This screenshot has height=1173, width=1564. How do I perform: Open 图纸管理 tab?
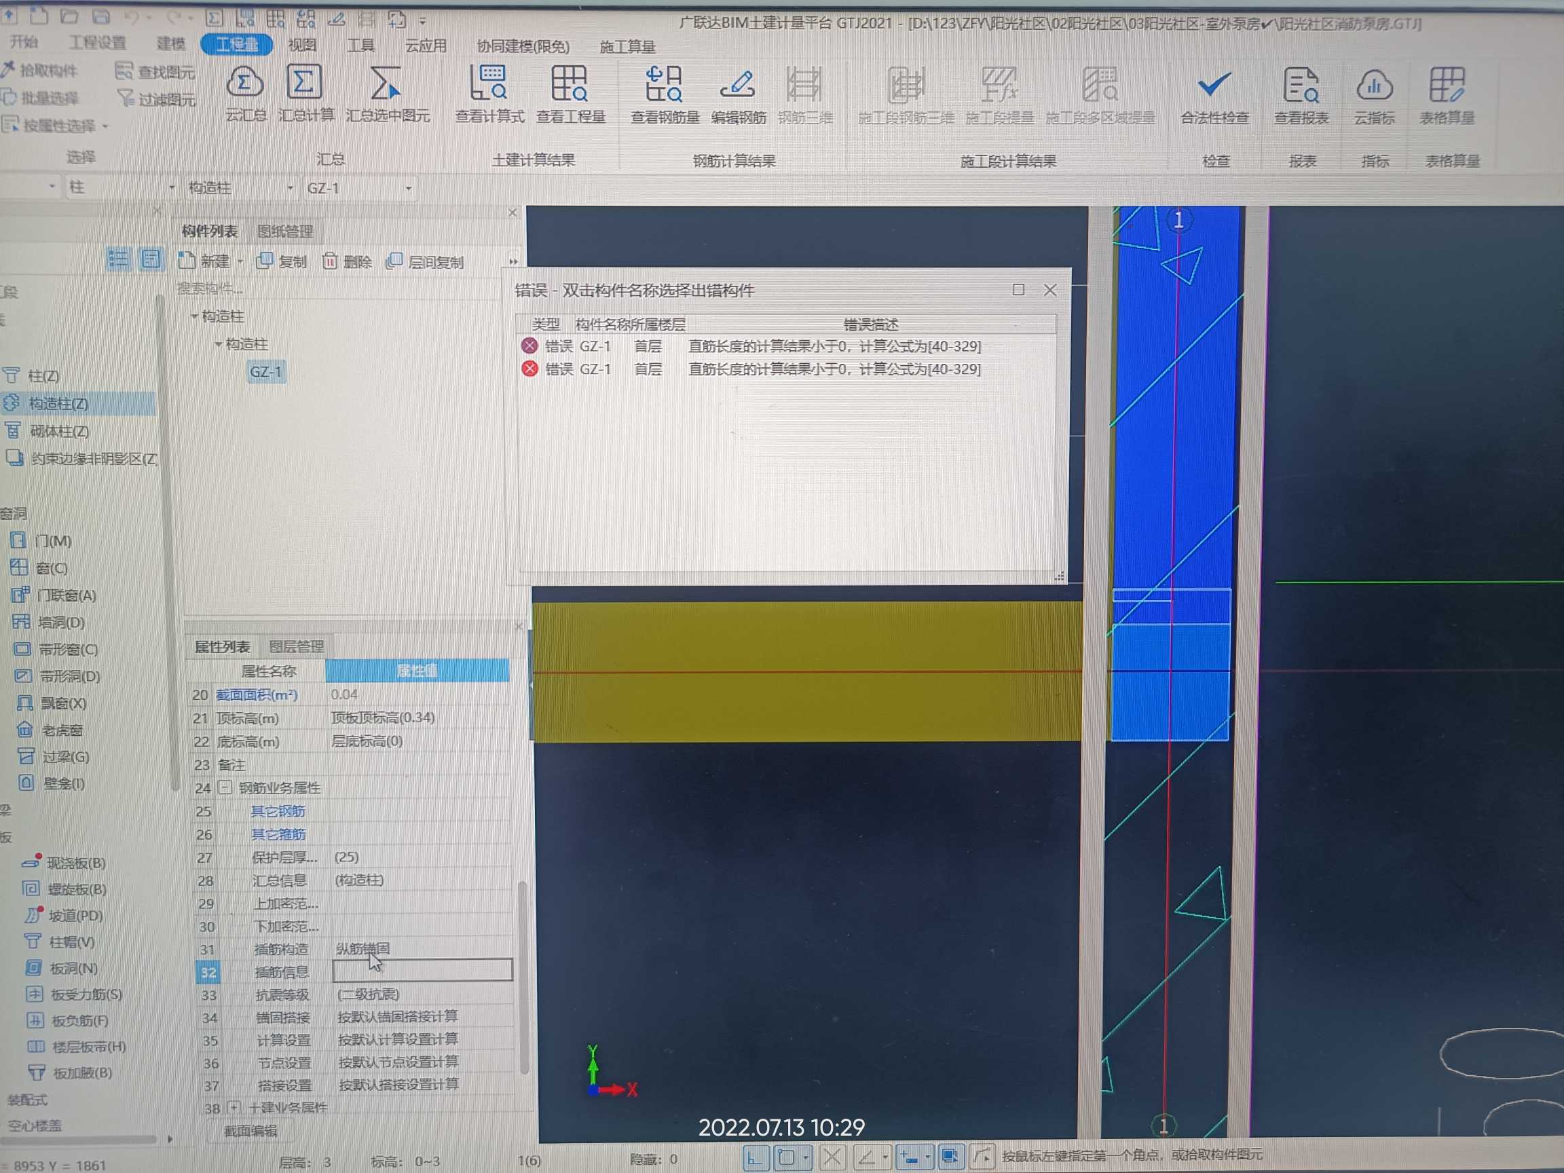coord(285,231)
